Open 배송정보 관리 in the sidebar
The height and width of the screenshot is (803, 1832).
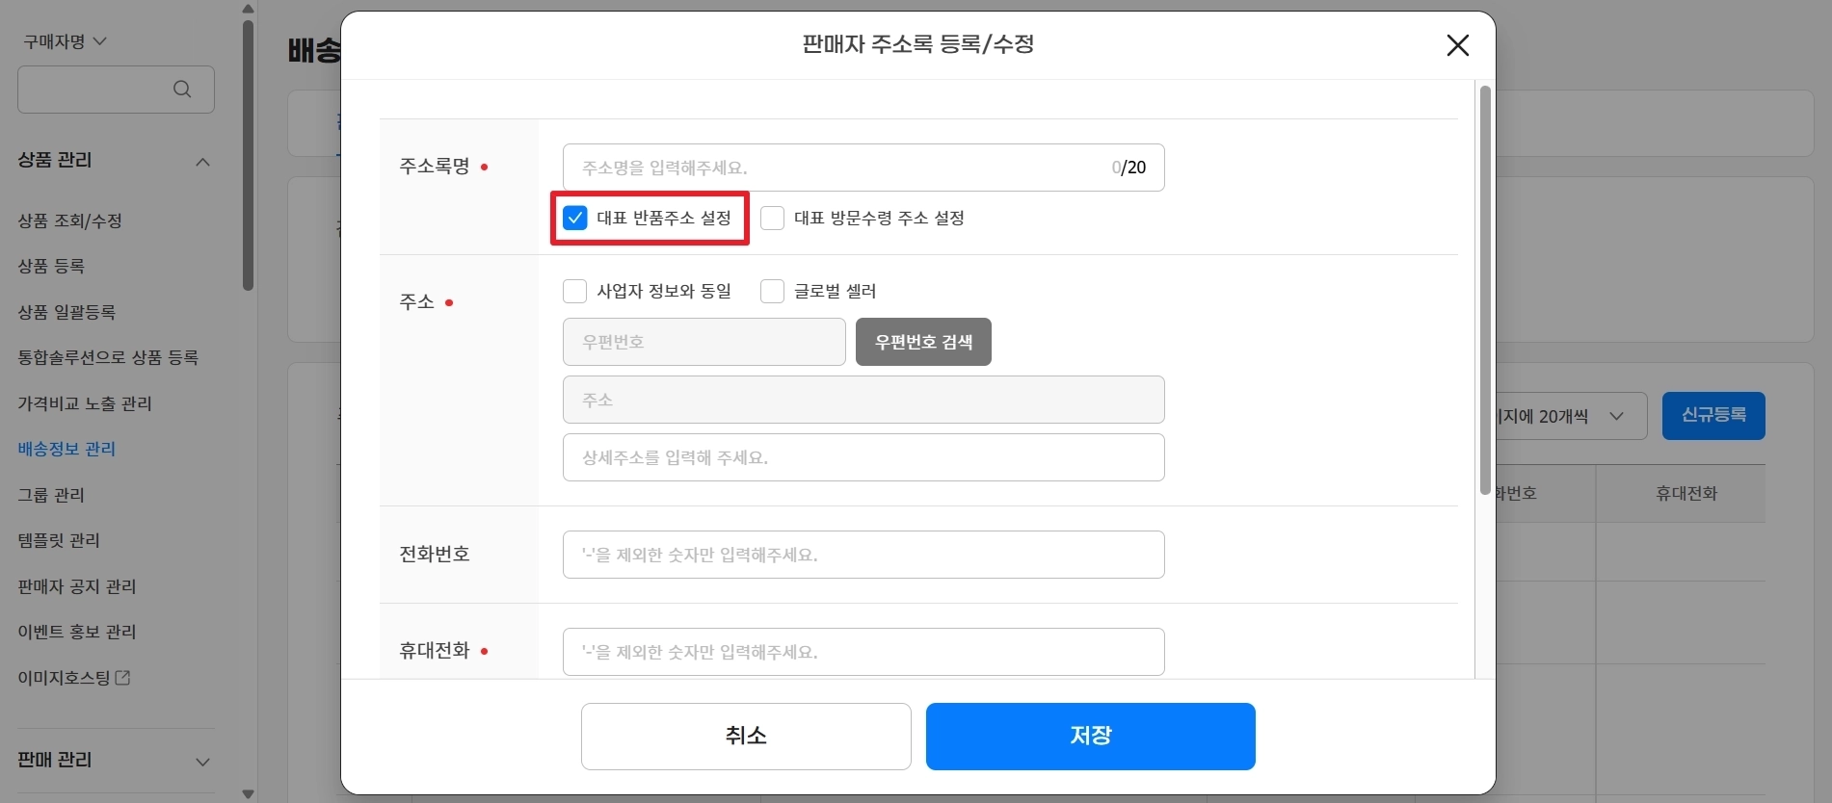coord(66,449)
